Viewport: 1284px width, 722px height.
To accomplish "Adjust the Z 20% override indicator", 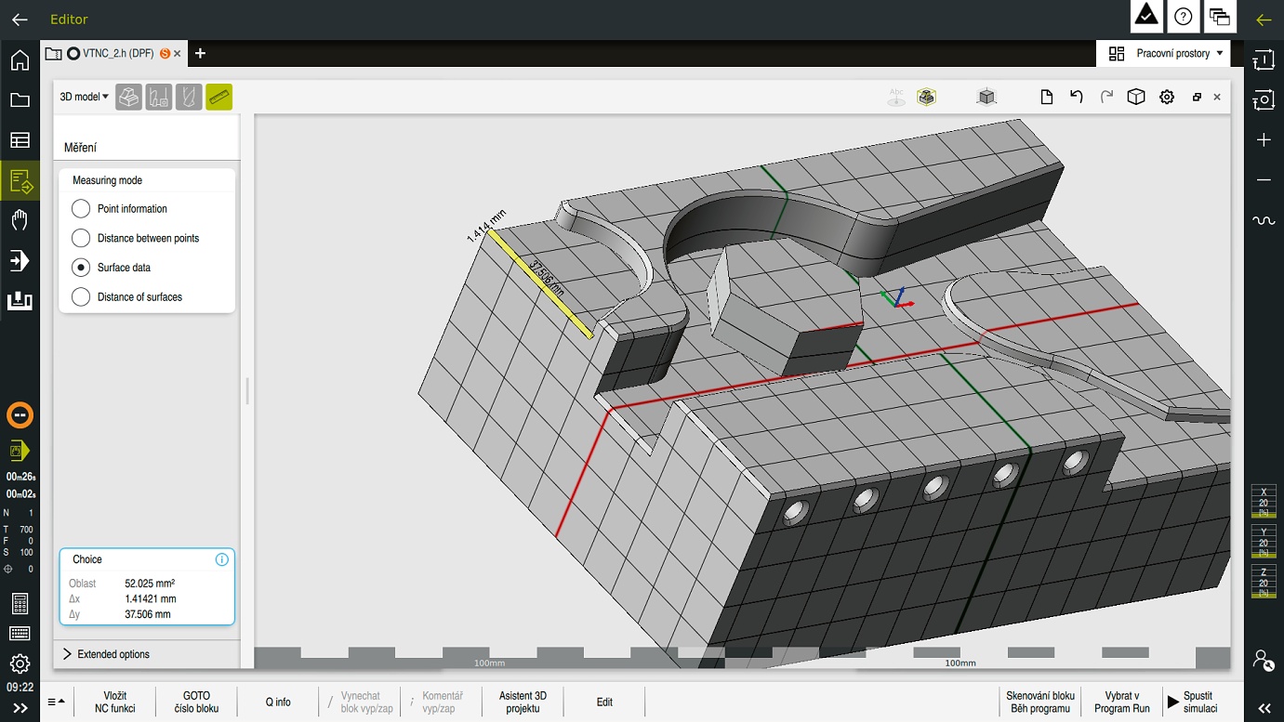I will tap(1264, 581).
